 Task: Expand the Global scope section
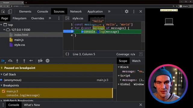[119, 84]
